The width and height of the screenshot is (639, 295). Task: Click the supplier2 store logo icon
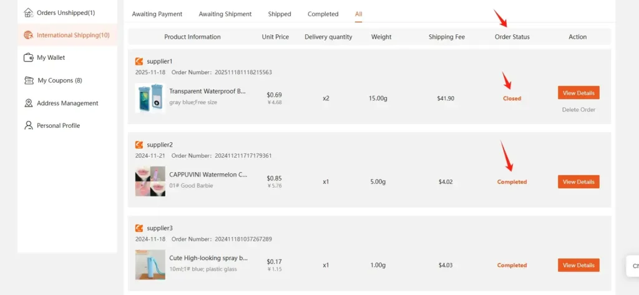[x=139, y=145]
